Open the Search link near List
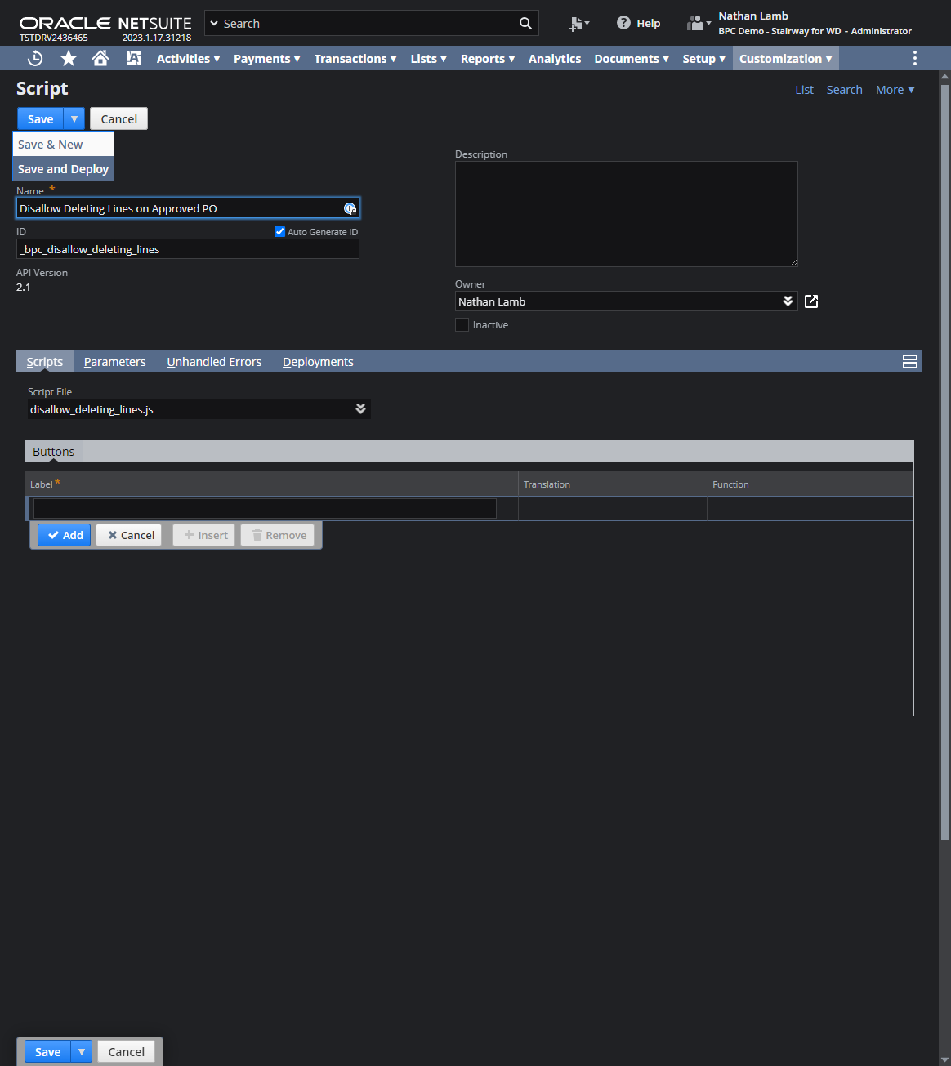The width and height of the screenshot is (951, 1066). point(844,90)
